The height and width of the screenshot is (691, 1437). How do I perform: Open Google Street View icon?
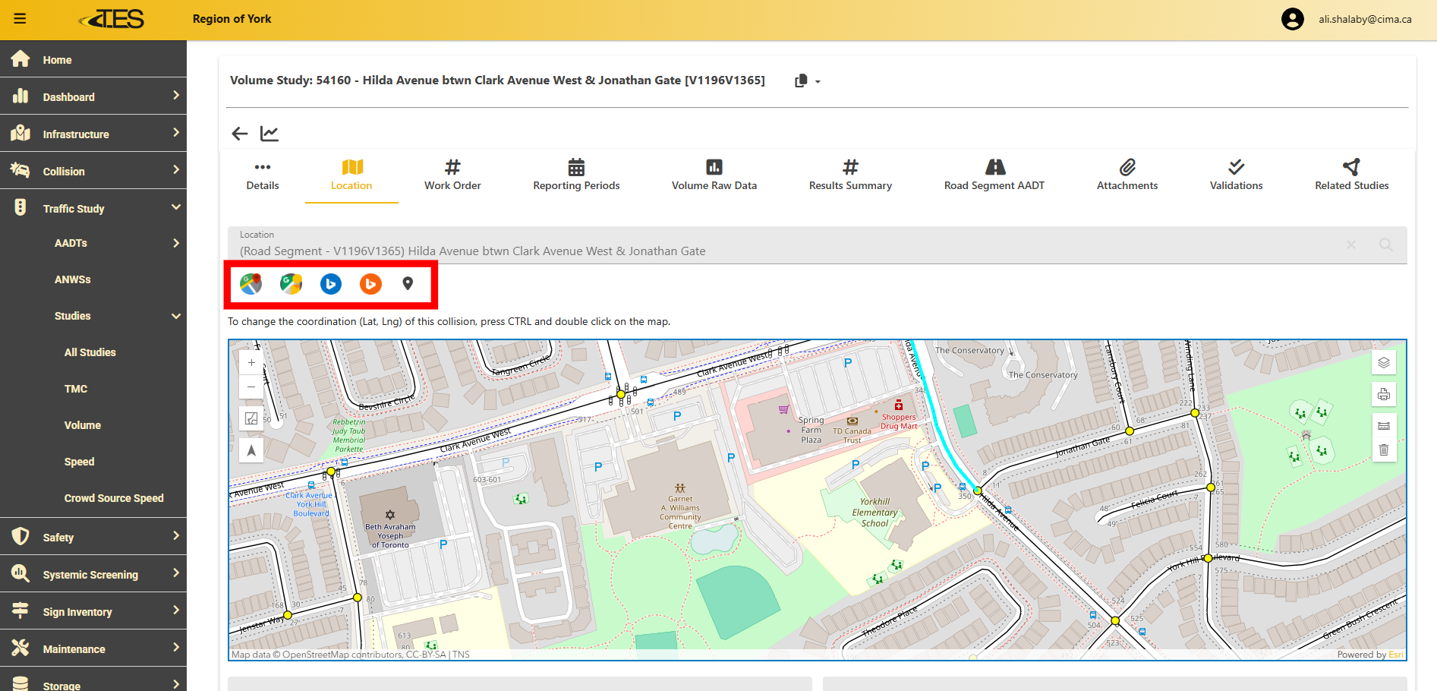pos(291,284)
